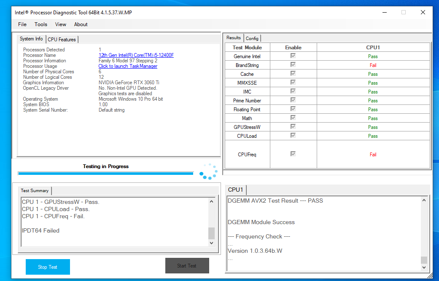
Task: Toggle the Cache enable checkbox
Action: [x=293, y=74]
